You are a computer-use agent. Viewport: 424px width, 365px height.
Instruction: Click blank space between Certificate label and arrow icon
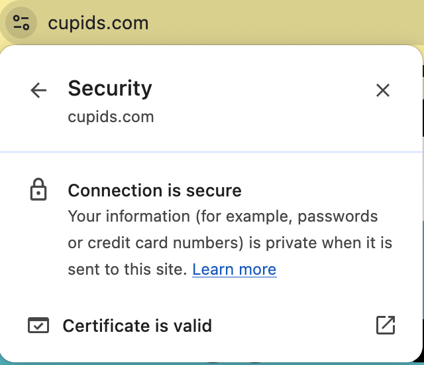tap(291, 326)
